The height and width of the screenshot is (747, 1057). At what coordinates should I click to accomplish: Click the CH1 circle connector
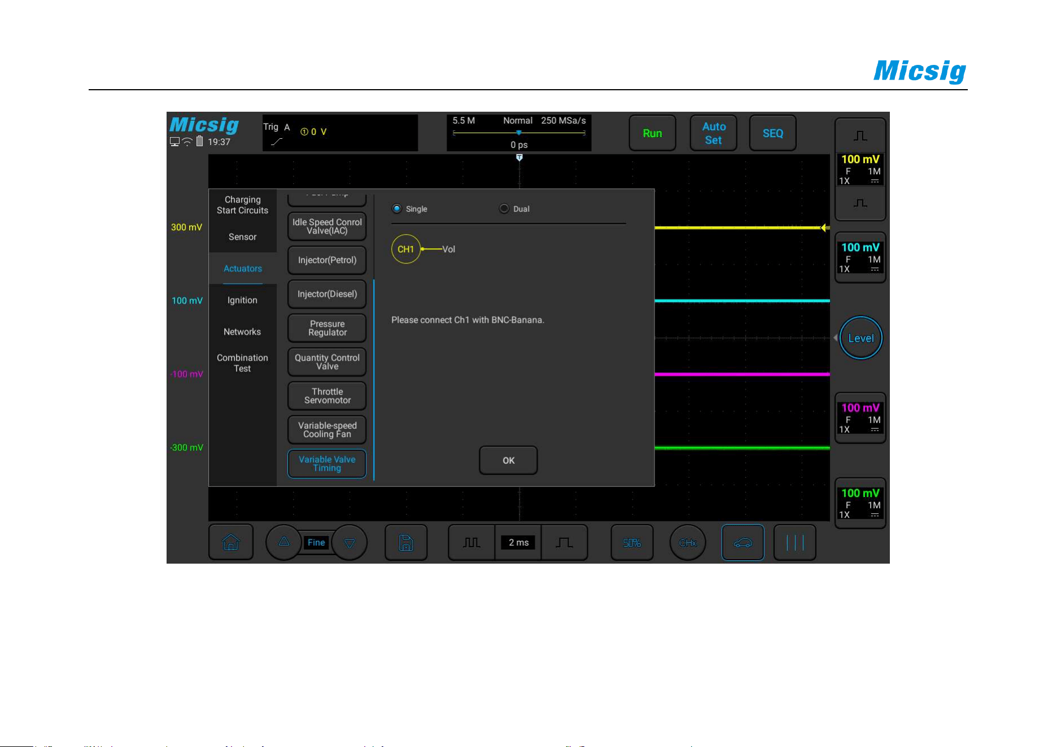pyautogui.click(x=406, y=249)
